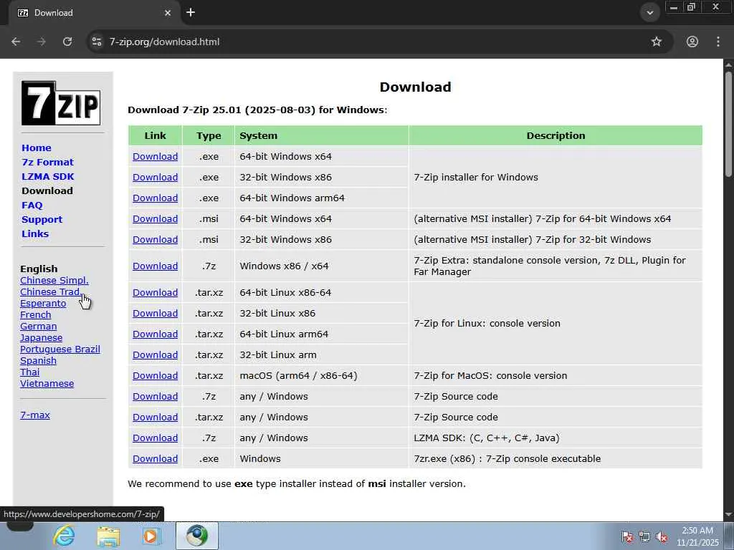The height and width of the screenshot is (550, 734).
Task: Open Support in the sidebar
Action: (42, 219)
